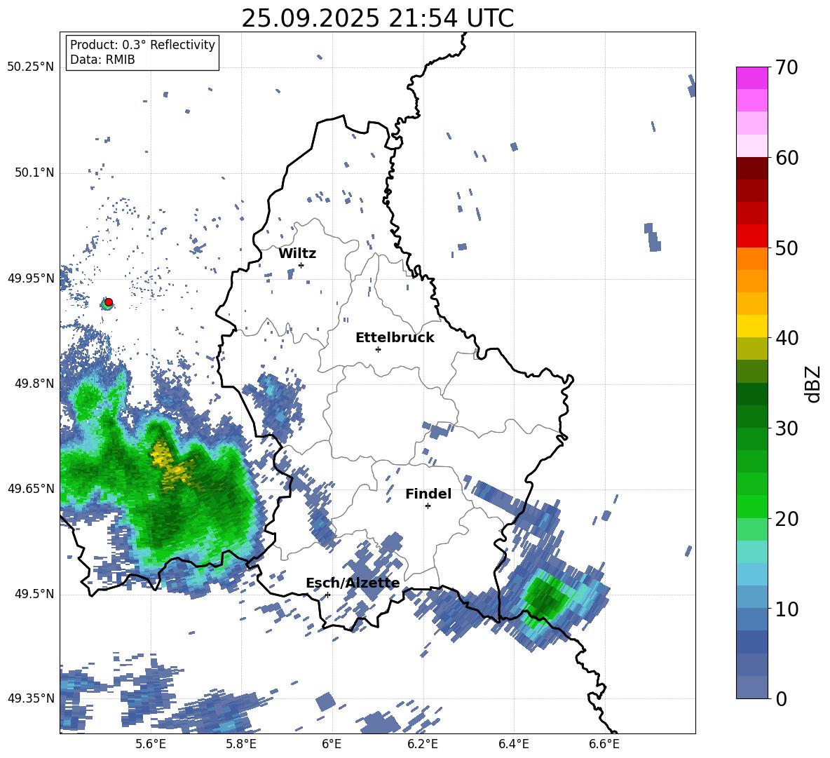The image size is (830, 758).
Task: Click the 10 tick on the colorbar
Action: [x=787, y=609]
